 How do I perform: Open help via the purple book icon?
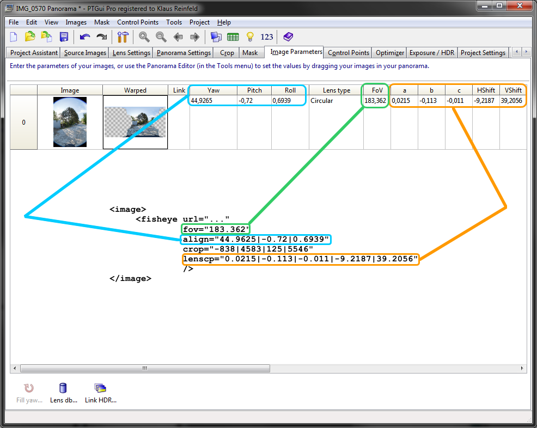(288, 37)
